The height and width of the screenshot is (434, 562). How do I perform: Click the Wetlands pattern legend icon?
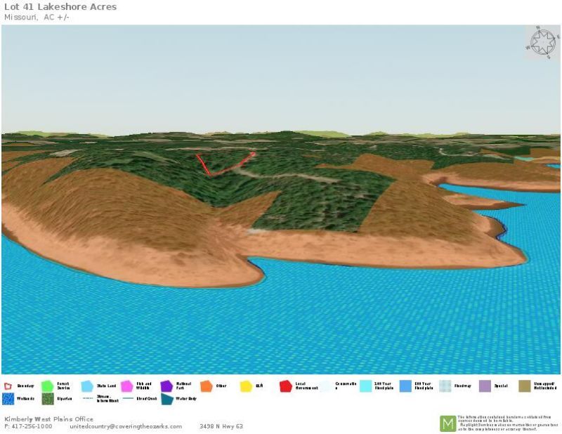pos(8,399)
